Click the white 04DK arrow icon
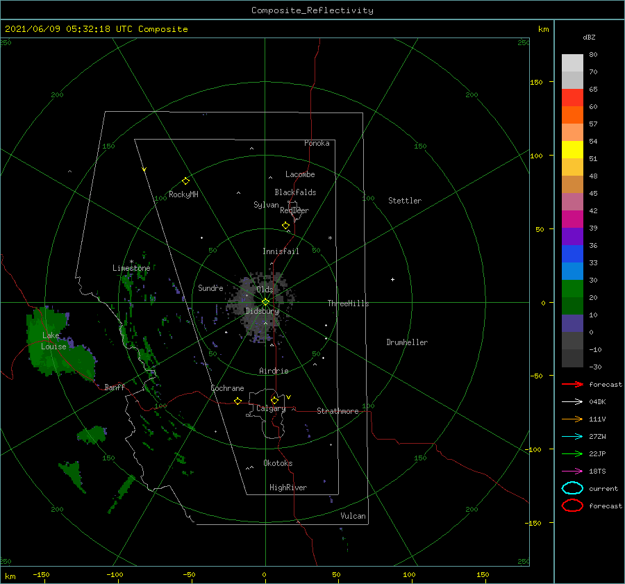This screenshot has width=625, height=584. [572, 402]
